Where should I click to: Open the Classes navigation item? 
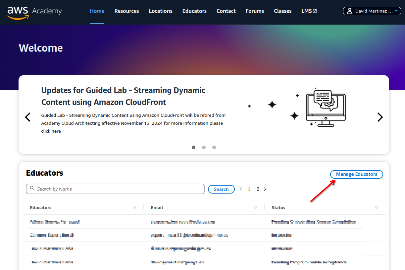pos(282,11)
